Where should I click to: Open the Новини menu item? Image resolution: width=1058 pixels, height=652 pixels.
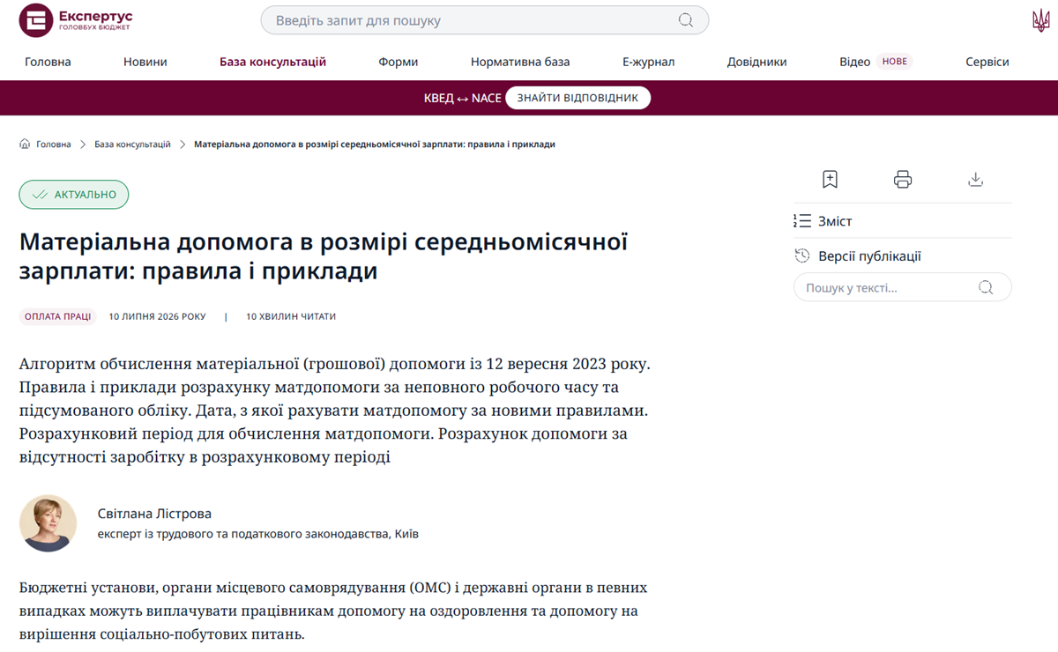[x=145, y=62]
